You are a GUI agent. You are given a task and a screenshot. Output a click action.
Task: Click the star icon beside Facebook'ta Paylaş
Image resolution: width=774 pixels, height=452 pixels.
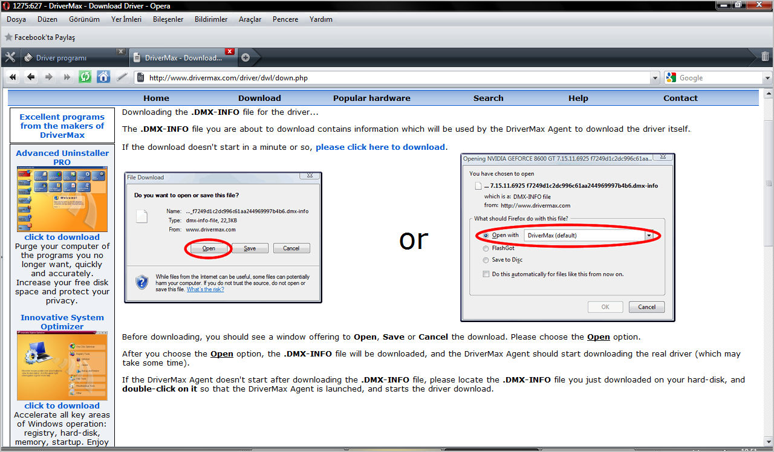point(8,37)
